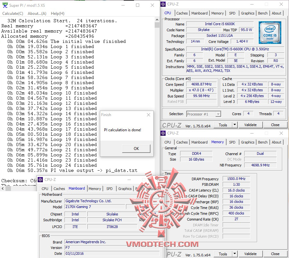Select SPD tab in Mainboard CPU-Z window
Viewport: 289px width, 258px height.
click(109, 189)
